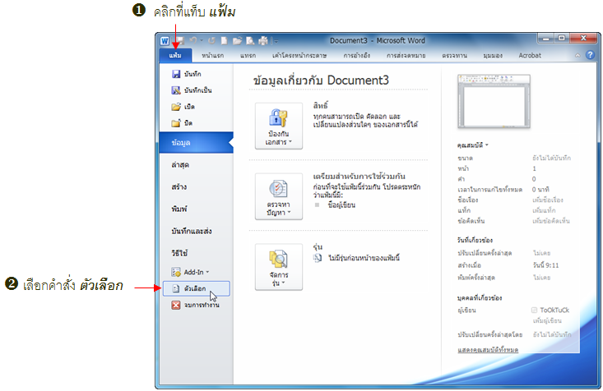Switch to the ตรวจทาน (Review) tab

[x=455, y=55]
